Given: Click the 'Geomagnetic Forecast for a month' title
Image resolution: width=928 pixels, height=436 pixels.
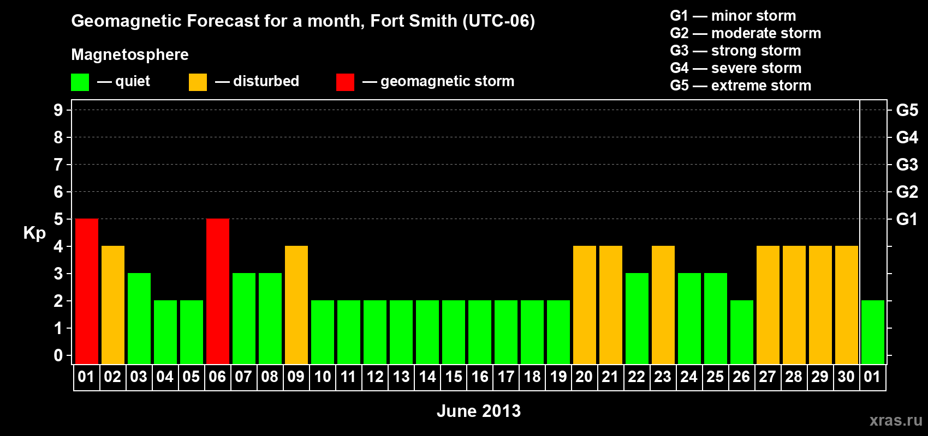Looking at the screenshot, I should click(303, 21).
